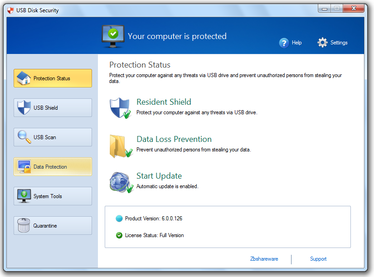Viewport: 374px width, 277px height.
Task: Click the Data Loss Prevention folder icon
Action: pos(121,146)
